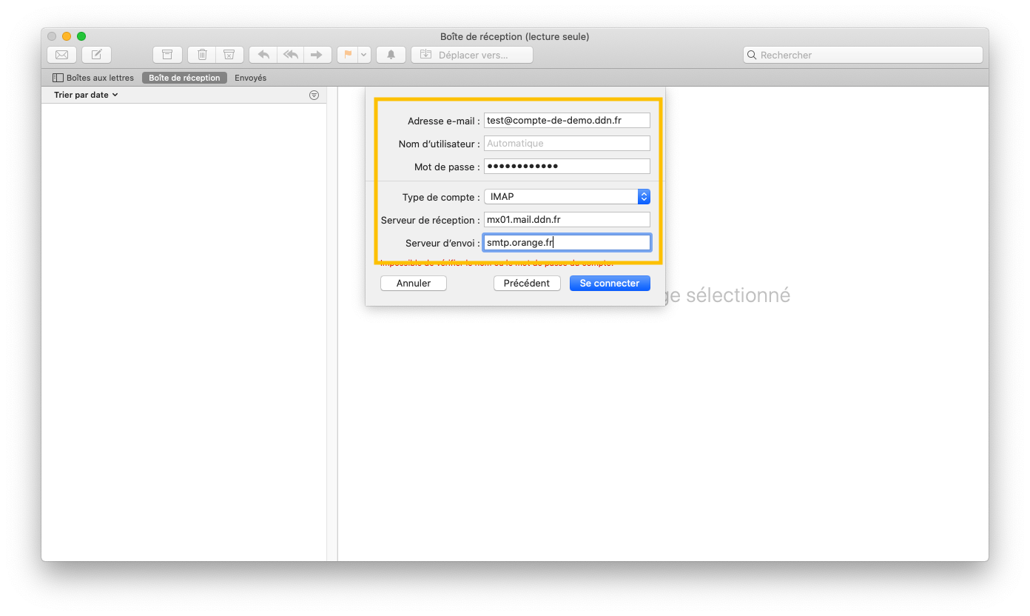Click the junk mail icon

coord(229,55)
